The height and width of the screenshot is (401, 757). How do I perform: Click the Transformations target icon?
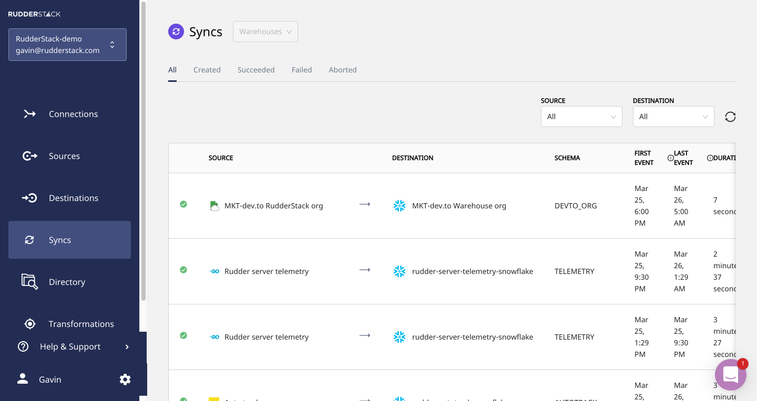tap(30, 324)
